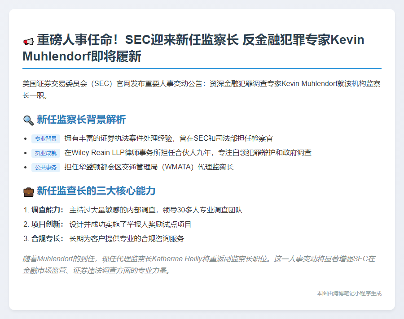Image resolution: width=404 pixels, height=319 pixels.
Task: Click the text 主持过大量敏感的内部调查
Action: [x=113, y=210]
